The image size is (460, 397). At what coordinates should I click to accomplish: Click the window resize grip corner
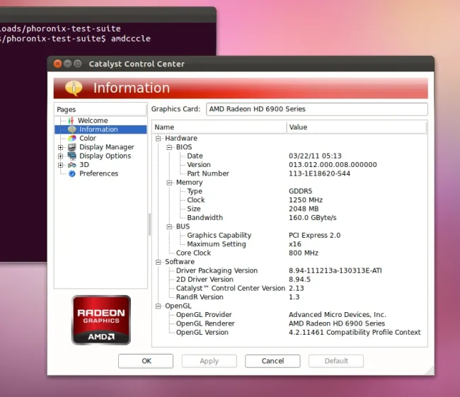(430, 371)
